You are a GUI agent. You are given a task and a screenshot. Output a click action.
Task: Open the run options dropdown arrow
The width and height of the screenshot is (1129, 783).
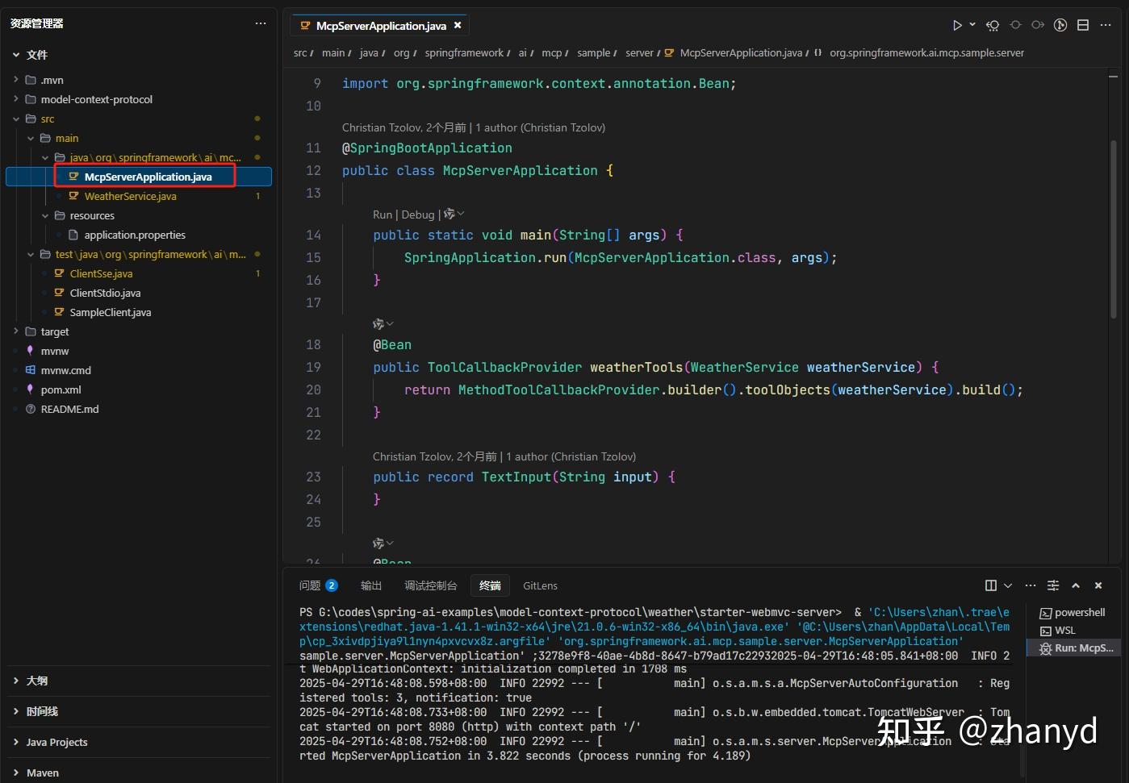pyautogui.click(x=972, y=25)
